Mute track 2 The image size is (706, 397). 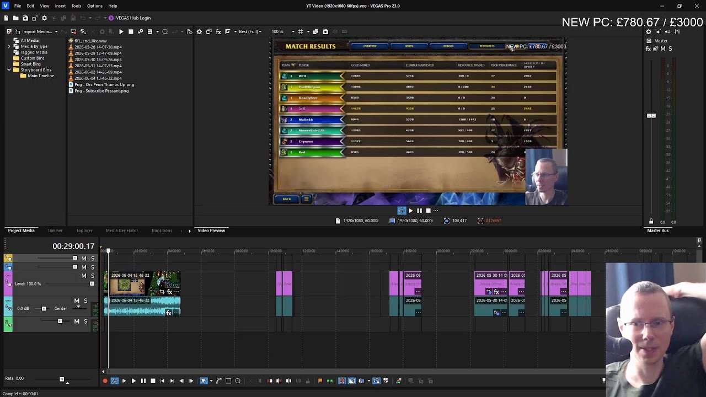pyautogui.click(x=84, y=267)
